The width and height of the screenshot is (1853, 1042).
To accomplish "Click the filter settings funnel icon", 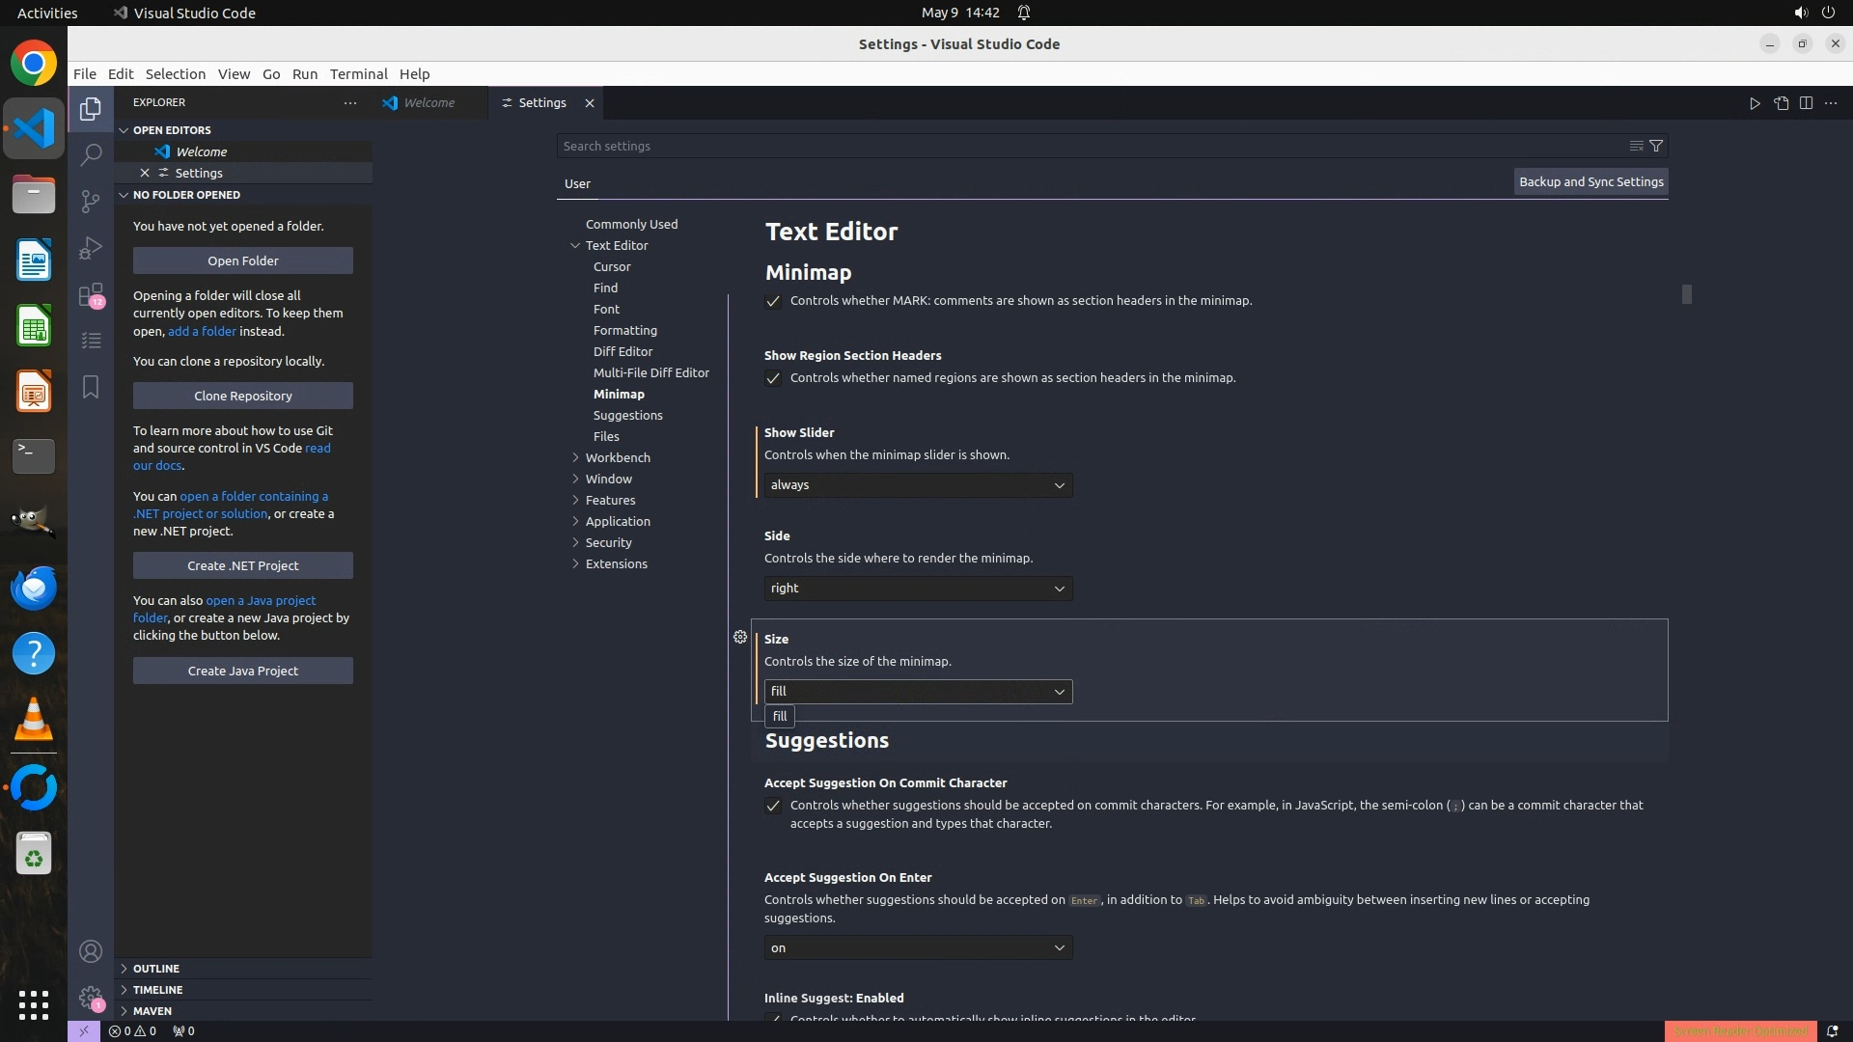I will pyautogui.click(x=1656, y=146).
